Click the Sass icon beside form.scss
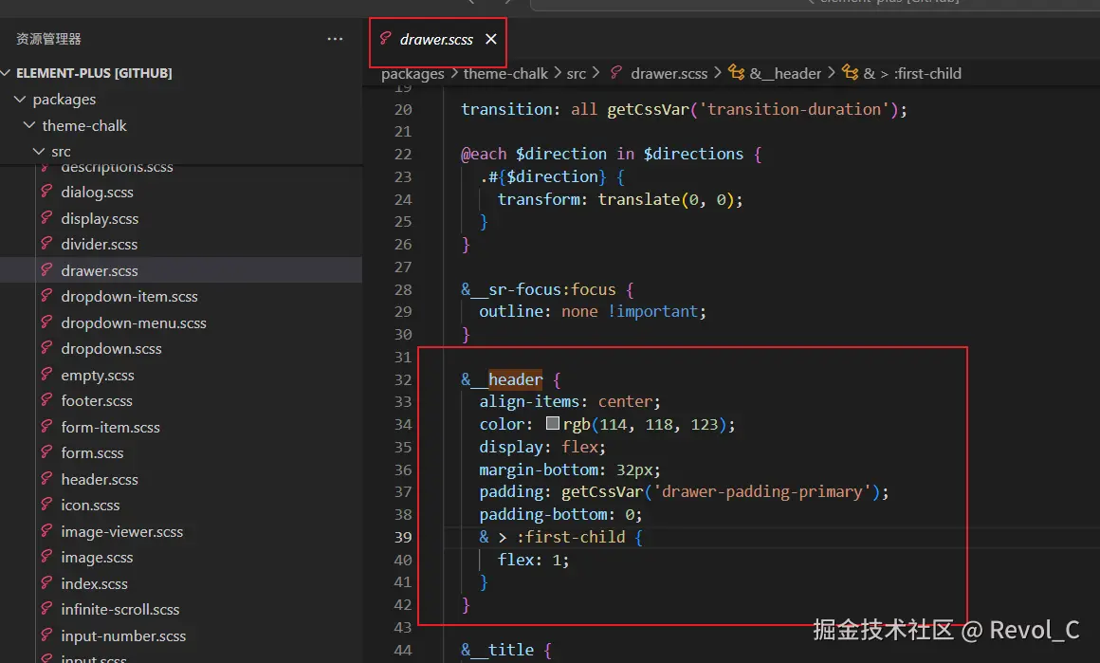Viewport: 1100px width, 663px height. 46,453
